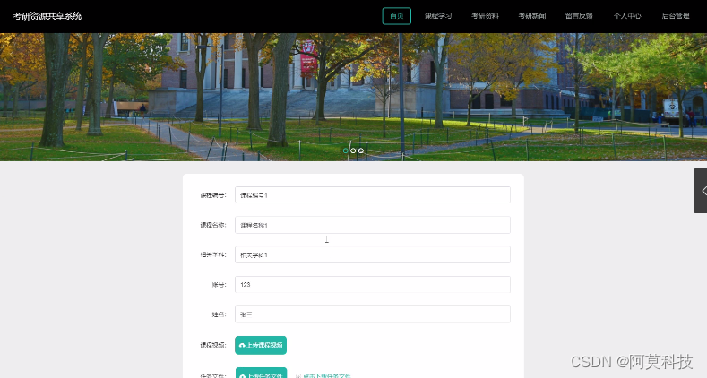
Task: Expand the side panel arrow on the right edge
Action: click(x=700, y=191)
